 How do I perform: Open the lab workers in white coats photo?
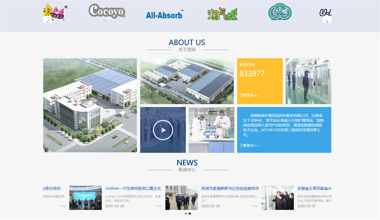[x=211, y=130]
